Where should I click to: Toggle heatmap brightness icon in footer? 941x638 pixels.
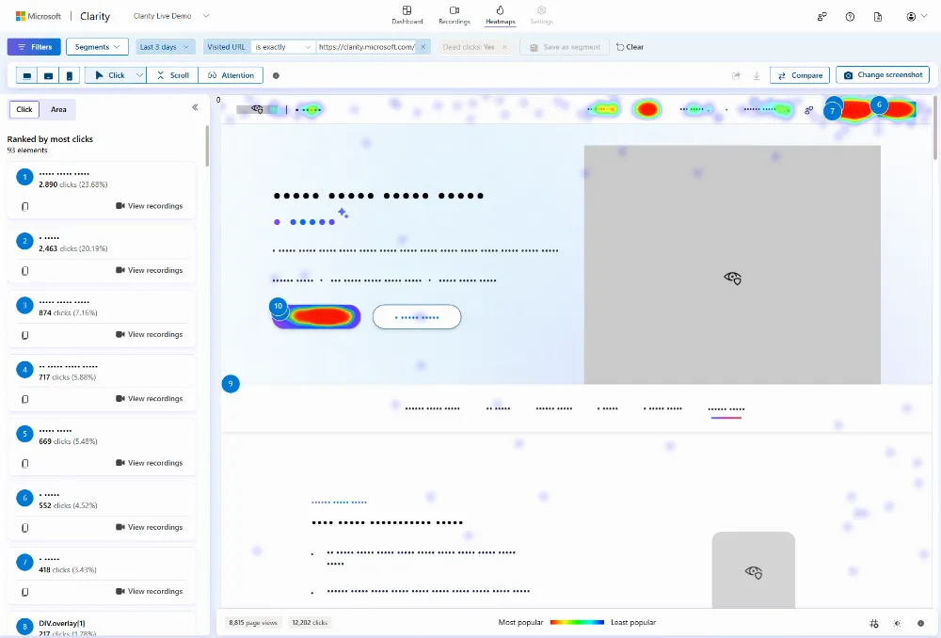(897, 624)
